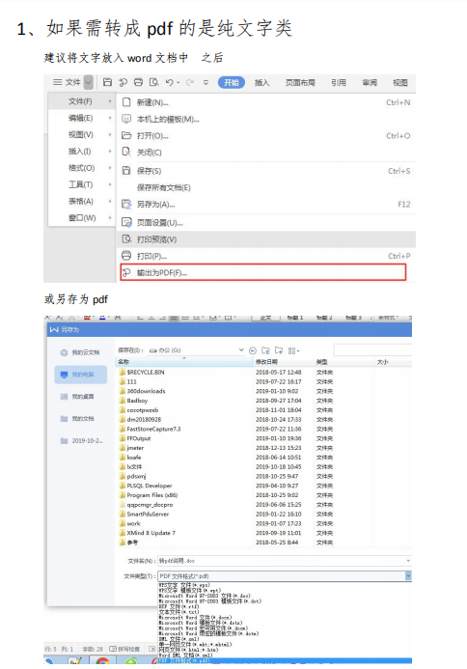Expand the 文件 dropdown arrow button
The width and height of the screenshot is (467, 669).
point(88,82)
